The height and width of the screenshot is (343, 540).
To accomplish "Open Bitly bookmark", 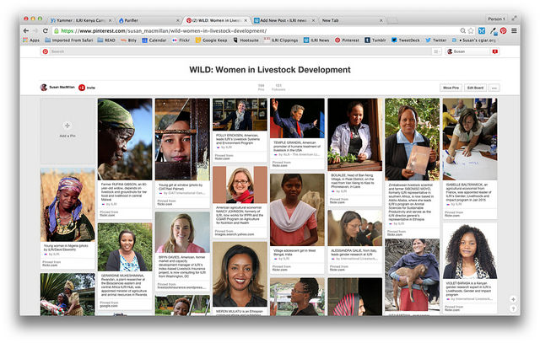I will coord(129,40).
